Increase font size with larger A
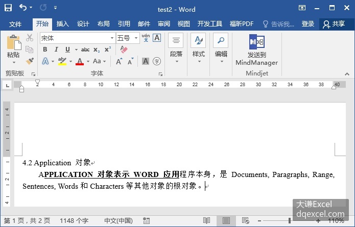This screenshot has width=355, height=227. pyautogui.click(x=119, y=61)
